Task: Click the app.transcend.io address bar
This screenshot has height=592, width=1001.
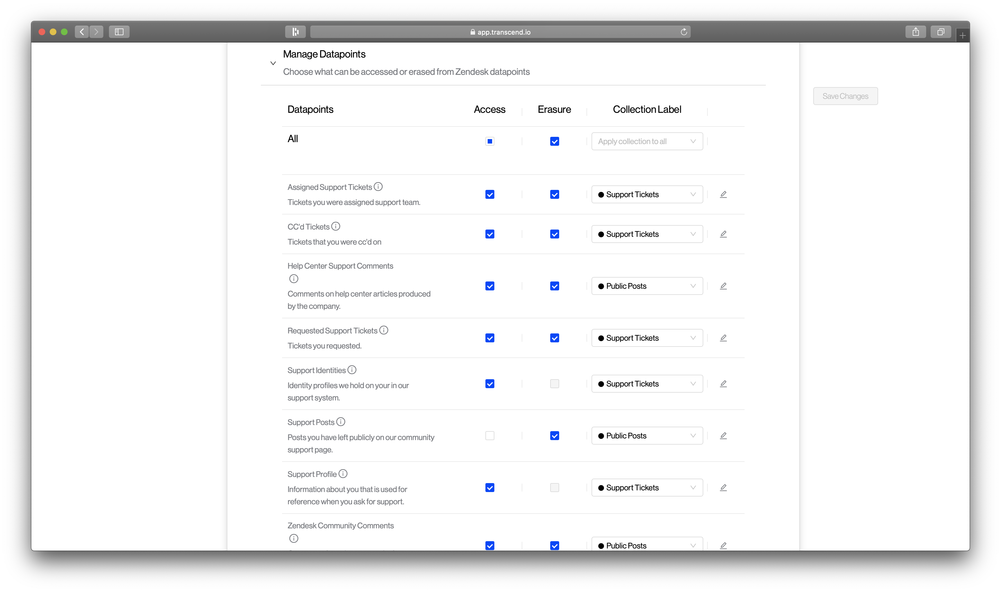Action: click(500, 32)
